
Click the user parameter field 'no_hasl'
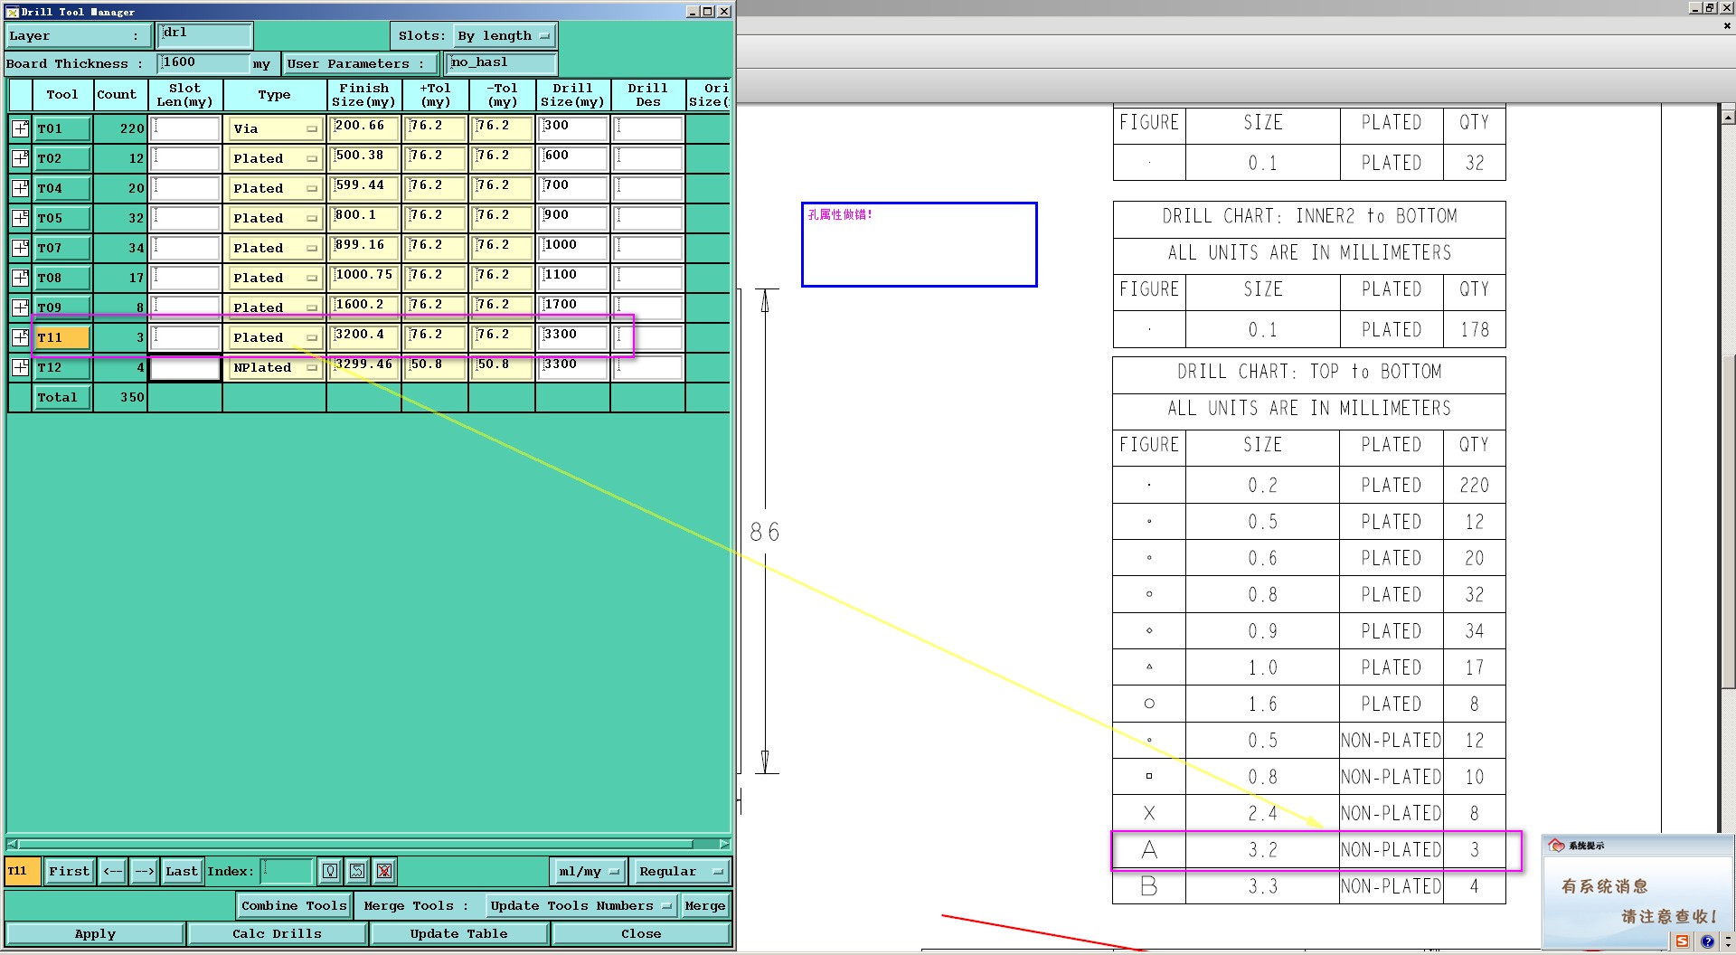[502, 63]
